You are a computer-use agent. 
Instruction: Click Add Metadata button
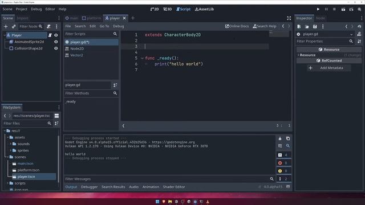[328, 68]
